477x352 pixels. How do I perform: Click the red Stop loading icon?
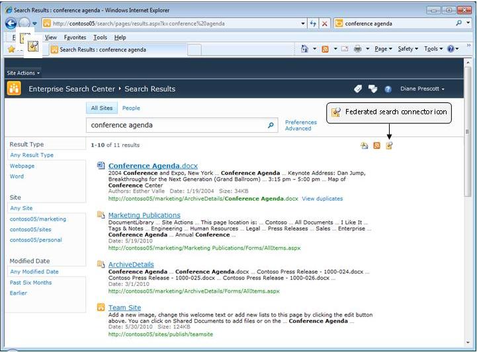[x=325, y=23]
